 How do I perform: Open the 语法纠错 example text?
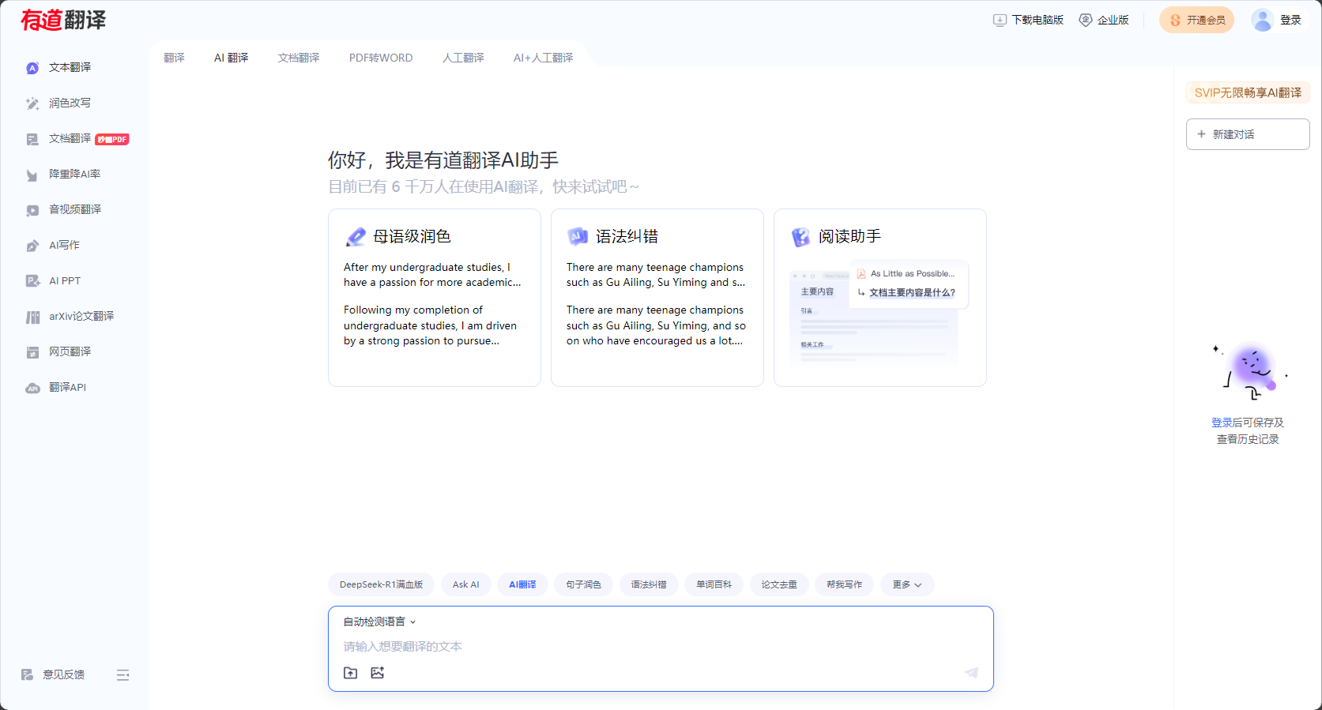click(x=657, y=304)
